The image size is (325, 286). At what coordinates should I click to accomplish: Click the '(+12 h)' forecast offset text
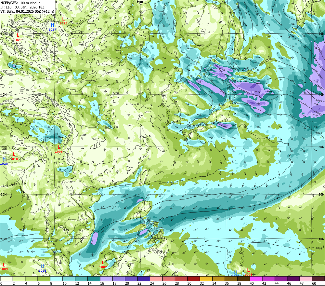point(48,11)
